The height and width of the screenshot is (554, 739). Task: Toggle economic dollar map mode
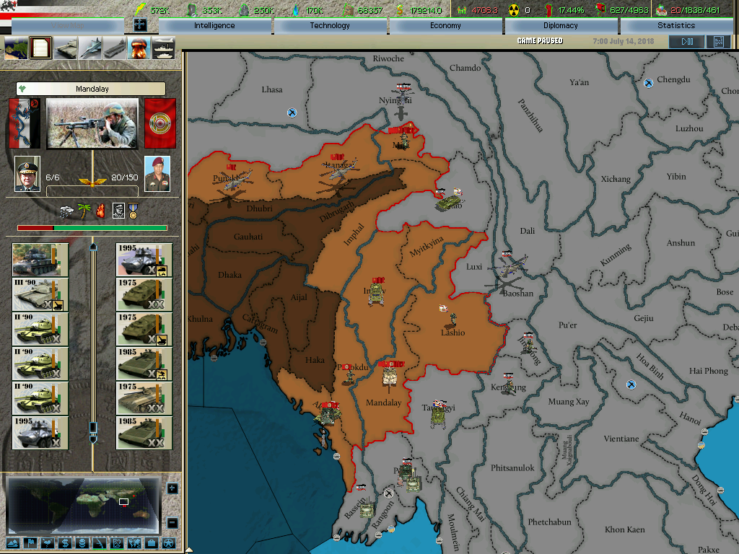(66, 542)
